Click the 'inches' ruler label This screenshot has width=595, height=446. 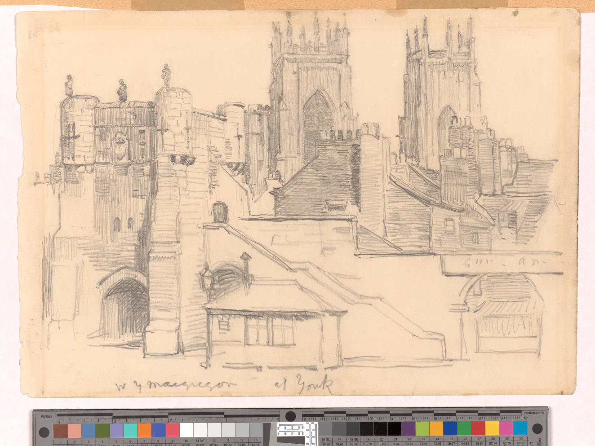(46, 416)
